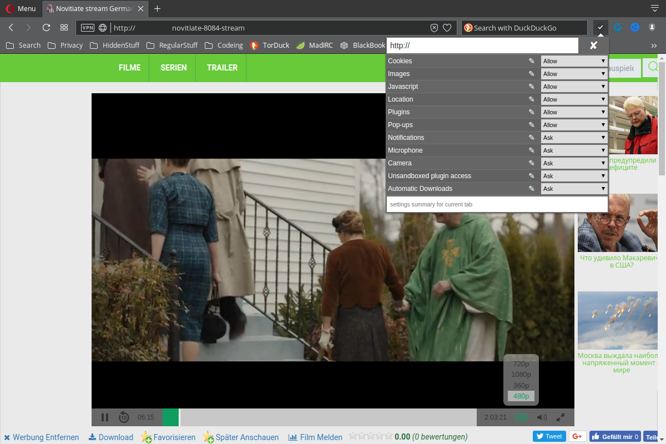
Task: Open the Pop-ups permission dropdown
Action: click(574, 125)
